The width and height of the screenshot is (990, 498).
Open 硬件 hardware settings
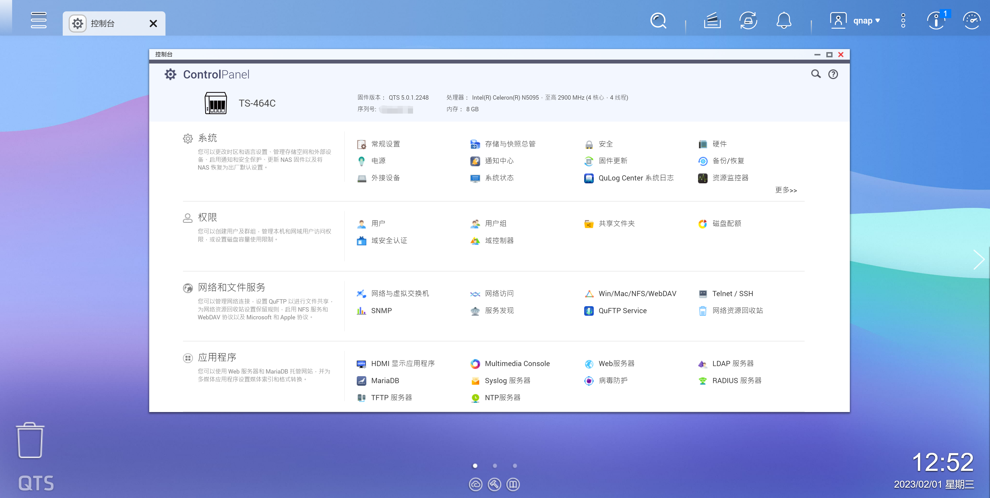[712, 144]
